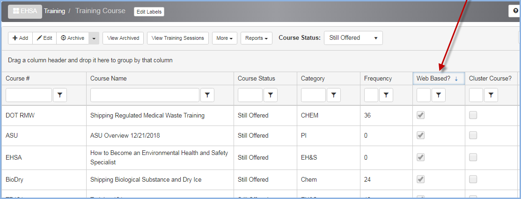Screen dimensions: 521x199
Task: Open filter funnel for Course # column
Action: (x=60, y=95)
